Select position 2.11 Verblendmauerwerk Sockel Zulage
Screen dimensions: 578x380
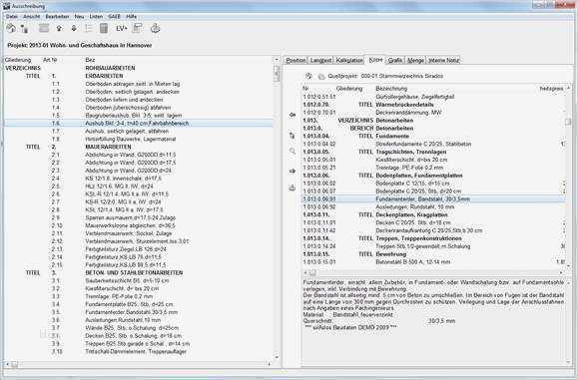[x=138, y=233]
